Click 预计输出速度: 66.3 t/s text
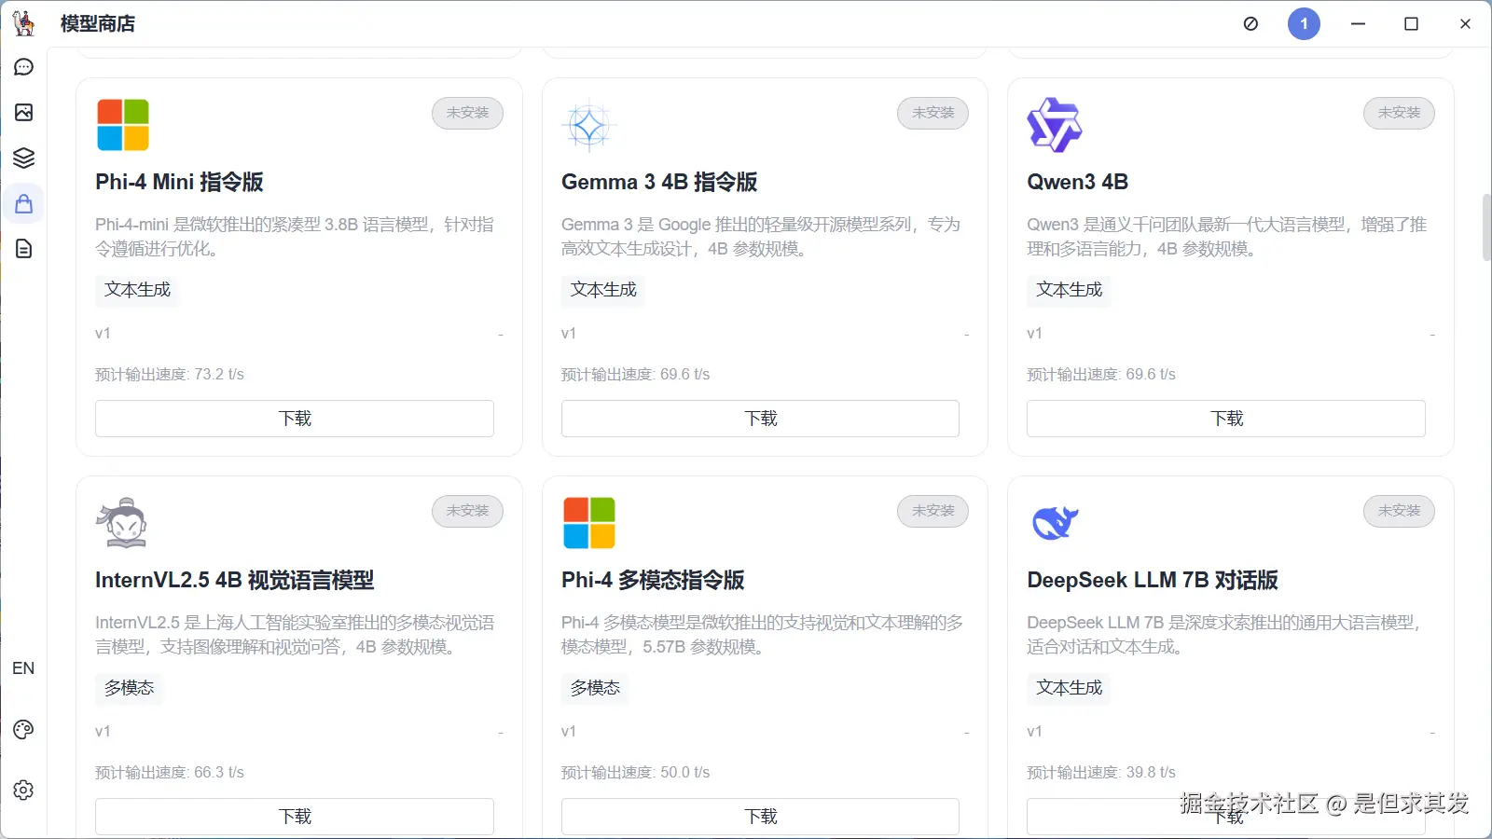The width and height of the screenshot is (1492, 839). (170, 773)
